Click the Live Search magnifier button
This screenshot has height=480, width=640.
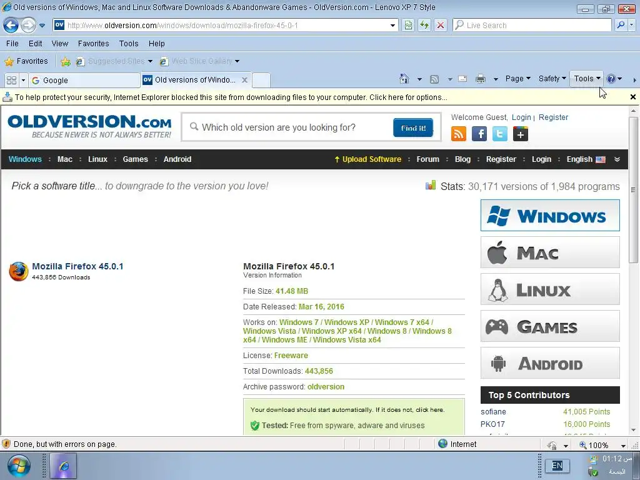coord(621,25)
